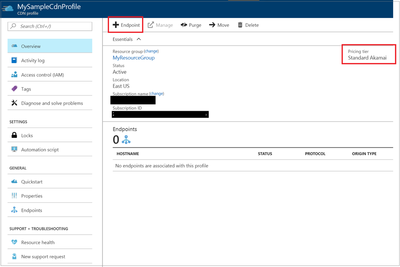This screenshot has width=400, height=267.
Task: Open the Overview menu item
Action: tap(50, 46)
